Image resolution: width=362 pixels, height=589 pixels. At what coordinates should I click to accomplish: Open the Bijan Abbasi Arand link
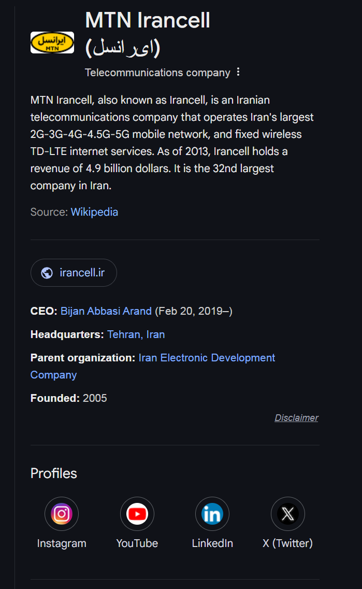(106, 311)
